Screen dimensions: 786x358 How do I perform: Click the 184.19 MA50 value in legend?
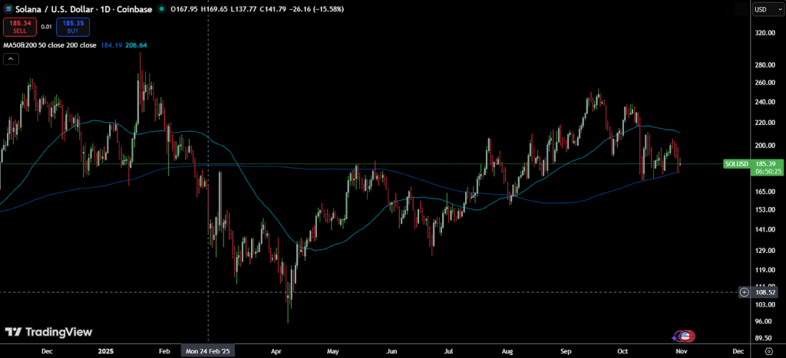[x=112, y=45]
